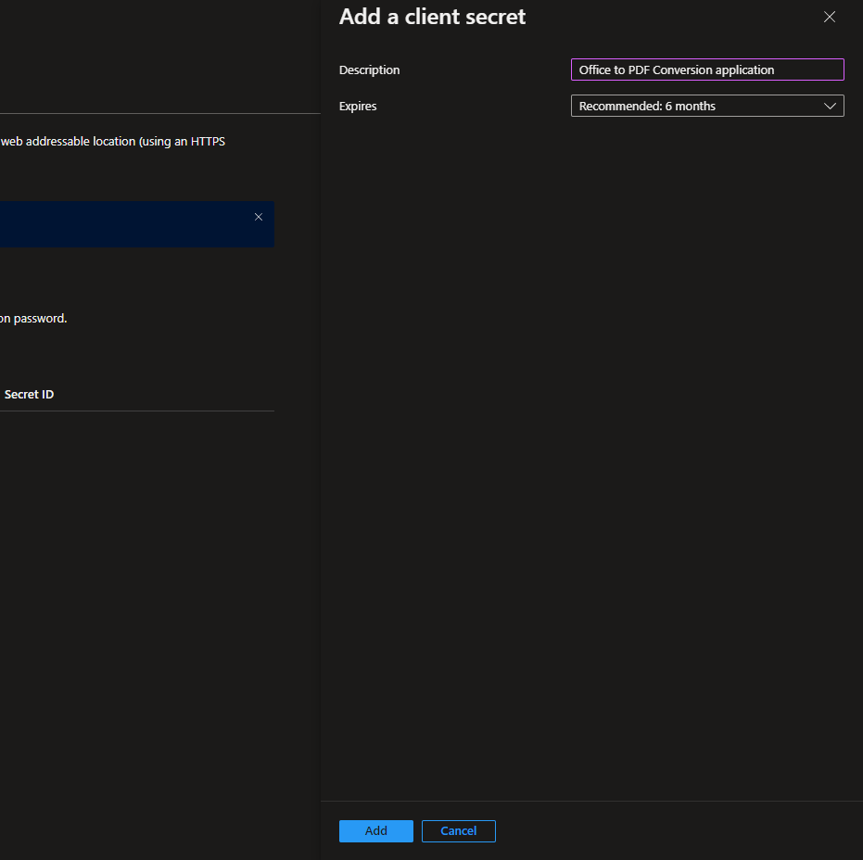863x860 pixels.
Task: Dismiss the blue notification banner
Action: click(259, 217)
